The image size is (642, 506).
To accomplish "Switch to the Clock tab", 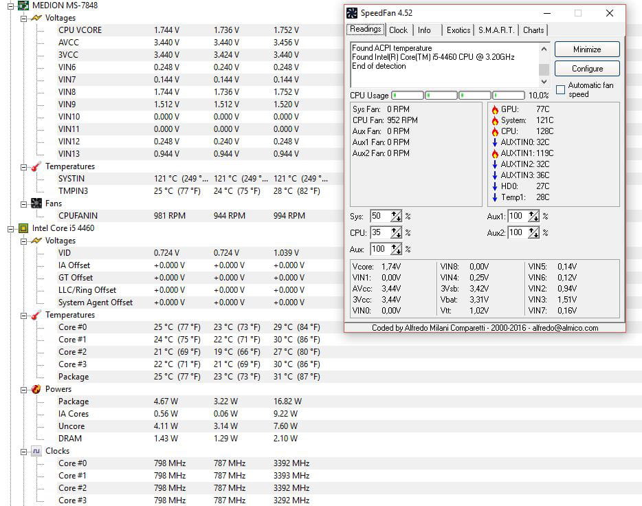I will (x=398, y=30).
